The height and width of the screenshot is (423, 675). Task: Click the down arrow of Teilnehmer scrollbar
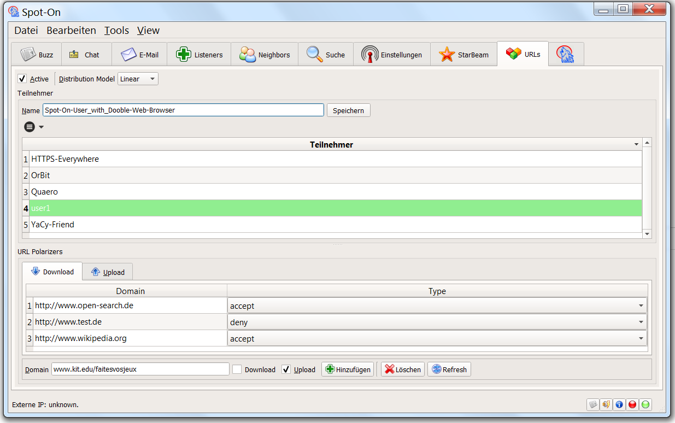(647, 234)
